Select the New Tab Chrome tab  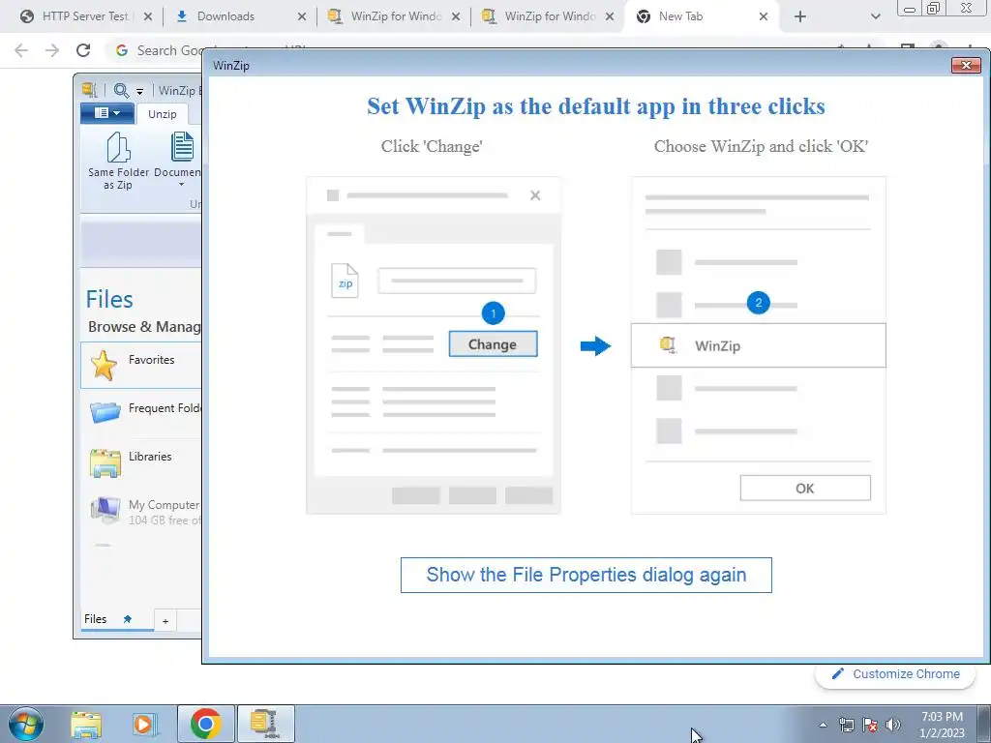(x=702, y=16)
